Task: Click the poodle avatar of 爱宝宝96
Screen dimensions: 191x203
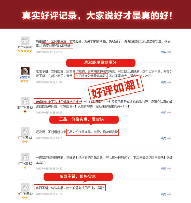Action: tap(25, 71)
